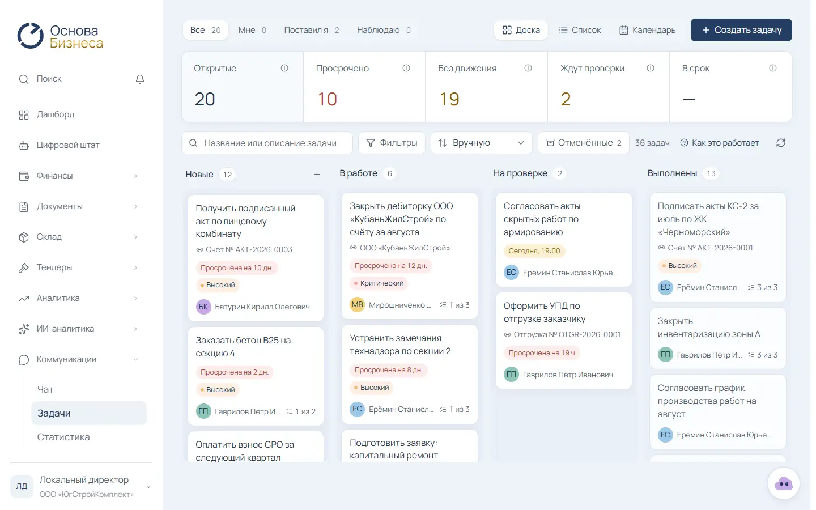This screenshot has height=510, width=816.
Task: Click the notification bell icon
Action: pos(140,79)
